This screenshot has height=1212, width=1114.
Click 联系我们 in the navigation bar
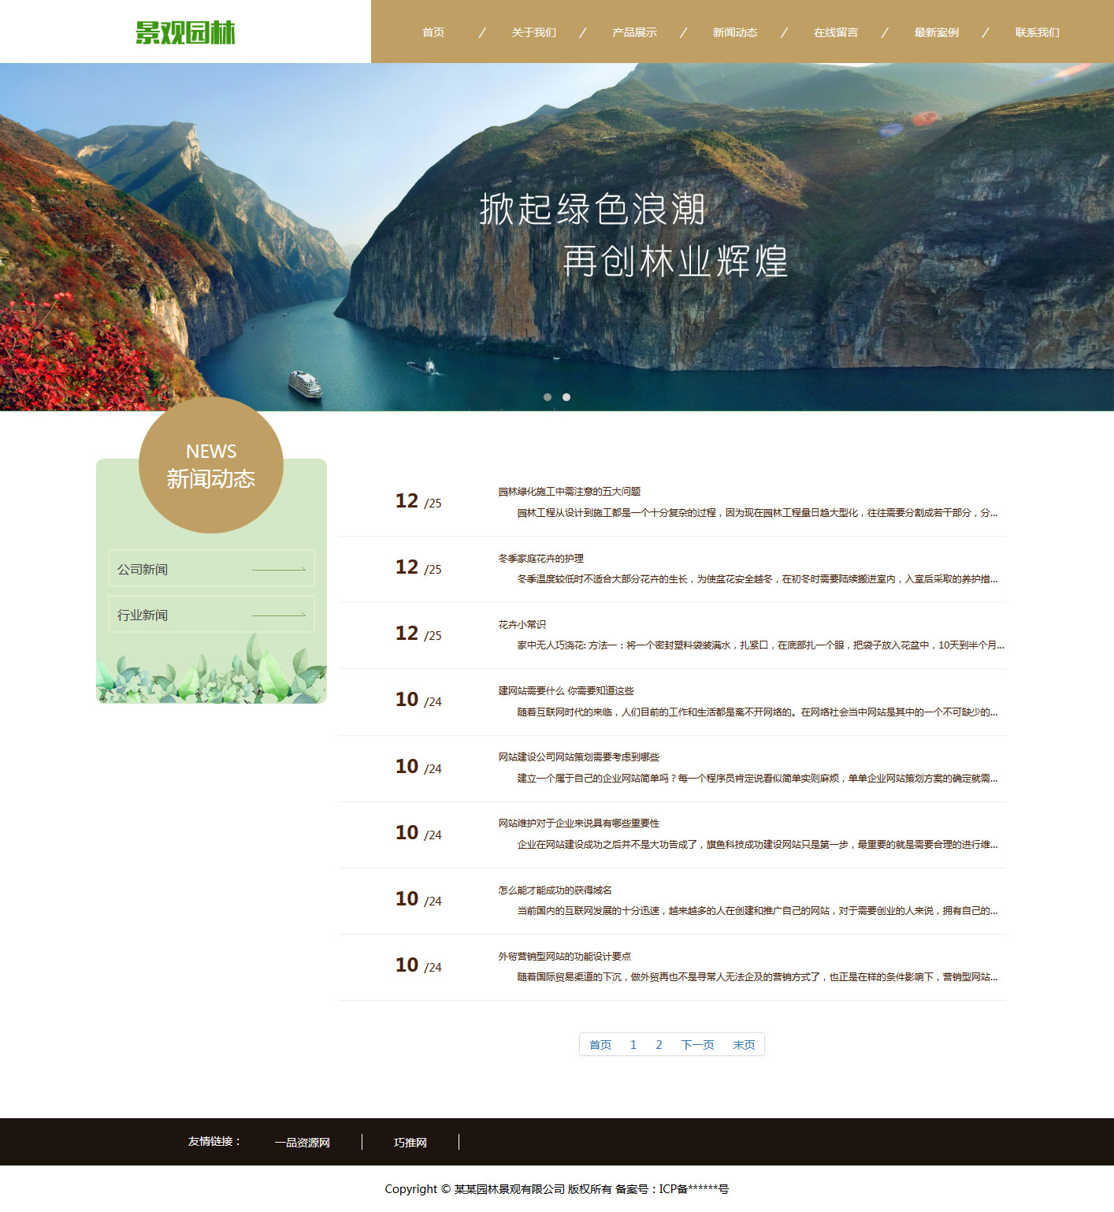tap(1037, 32)
